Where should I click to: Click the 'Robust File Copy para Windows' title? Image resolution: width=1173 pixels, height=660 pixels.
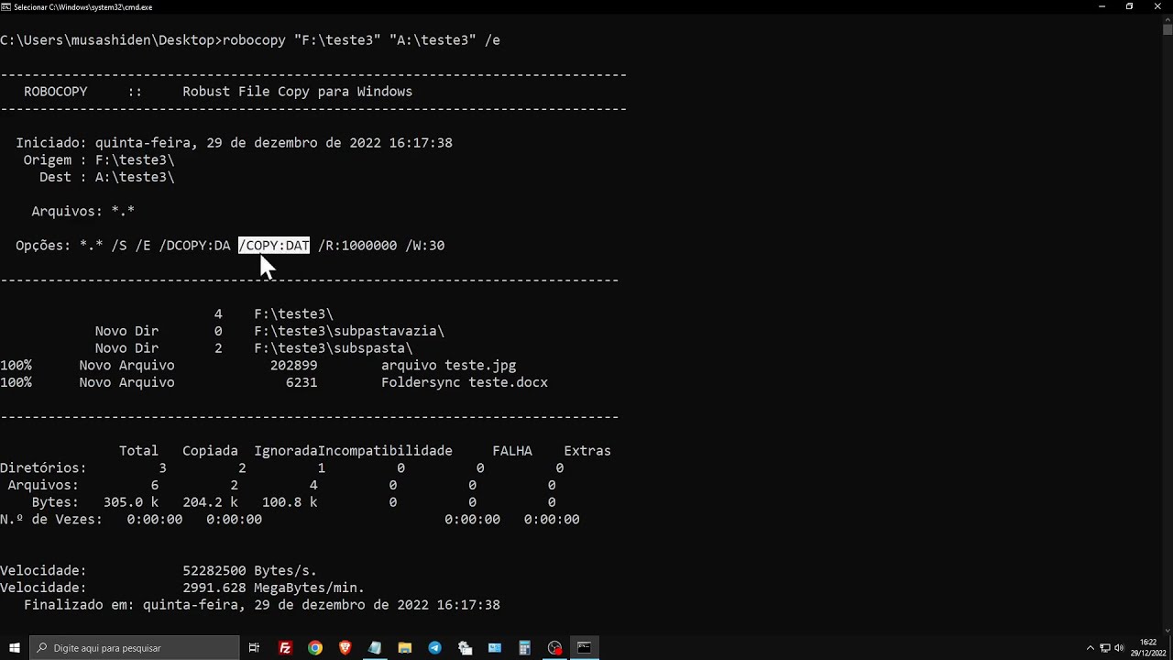pos(297,92)
